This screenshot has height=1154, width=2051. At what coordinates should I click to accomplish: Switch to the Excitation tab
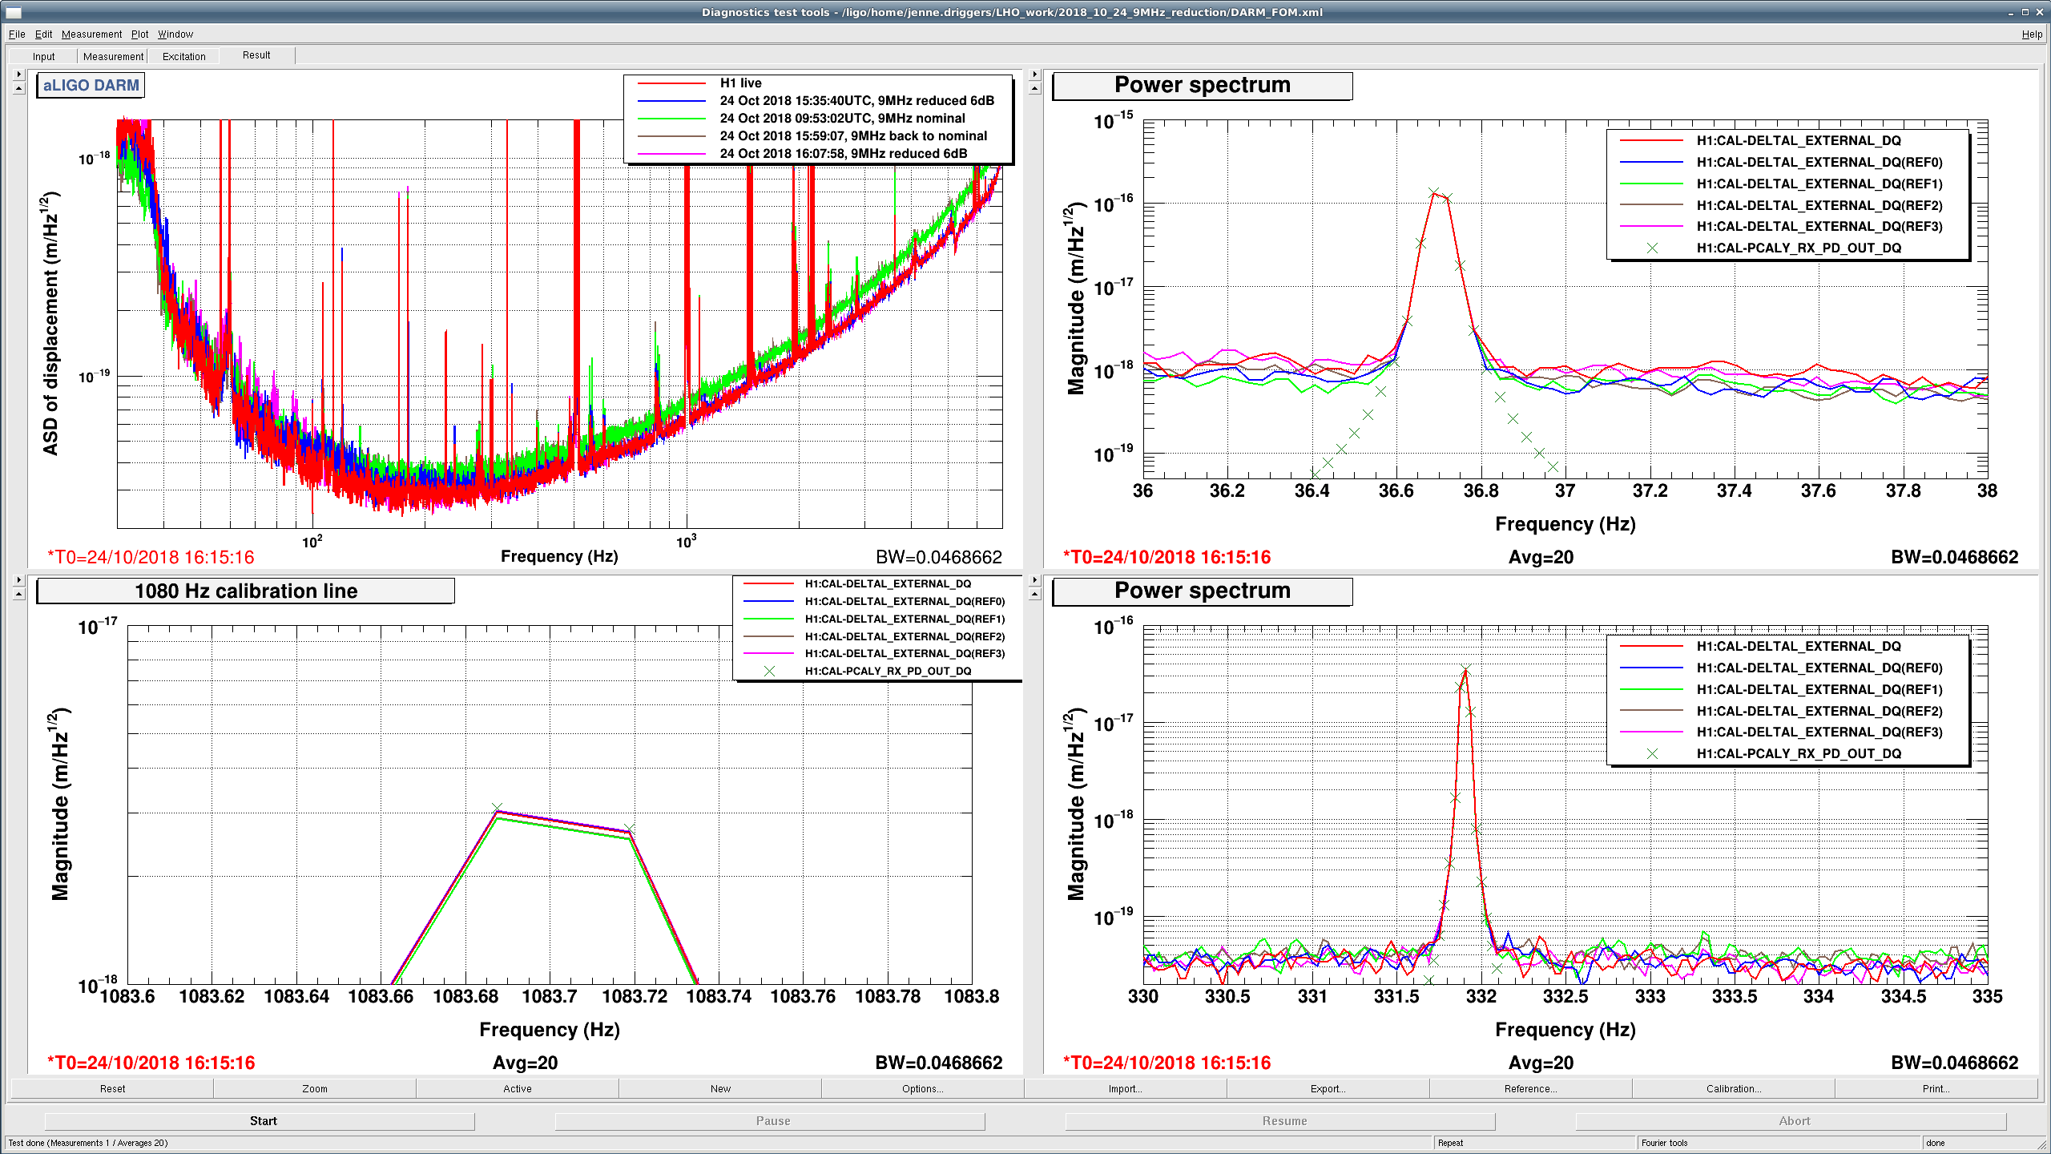[x=184, y=56]
